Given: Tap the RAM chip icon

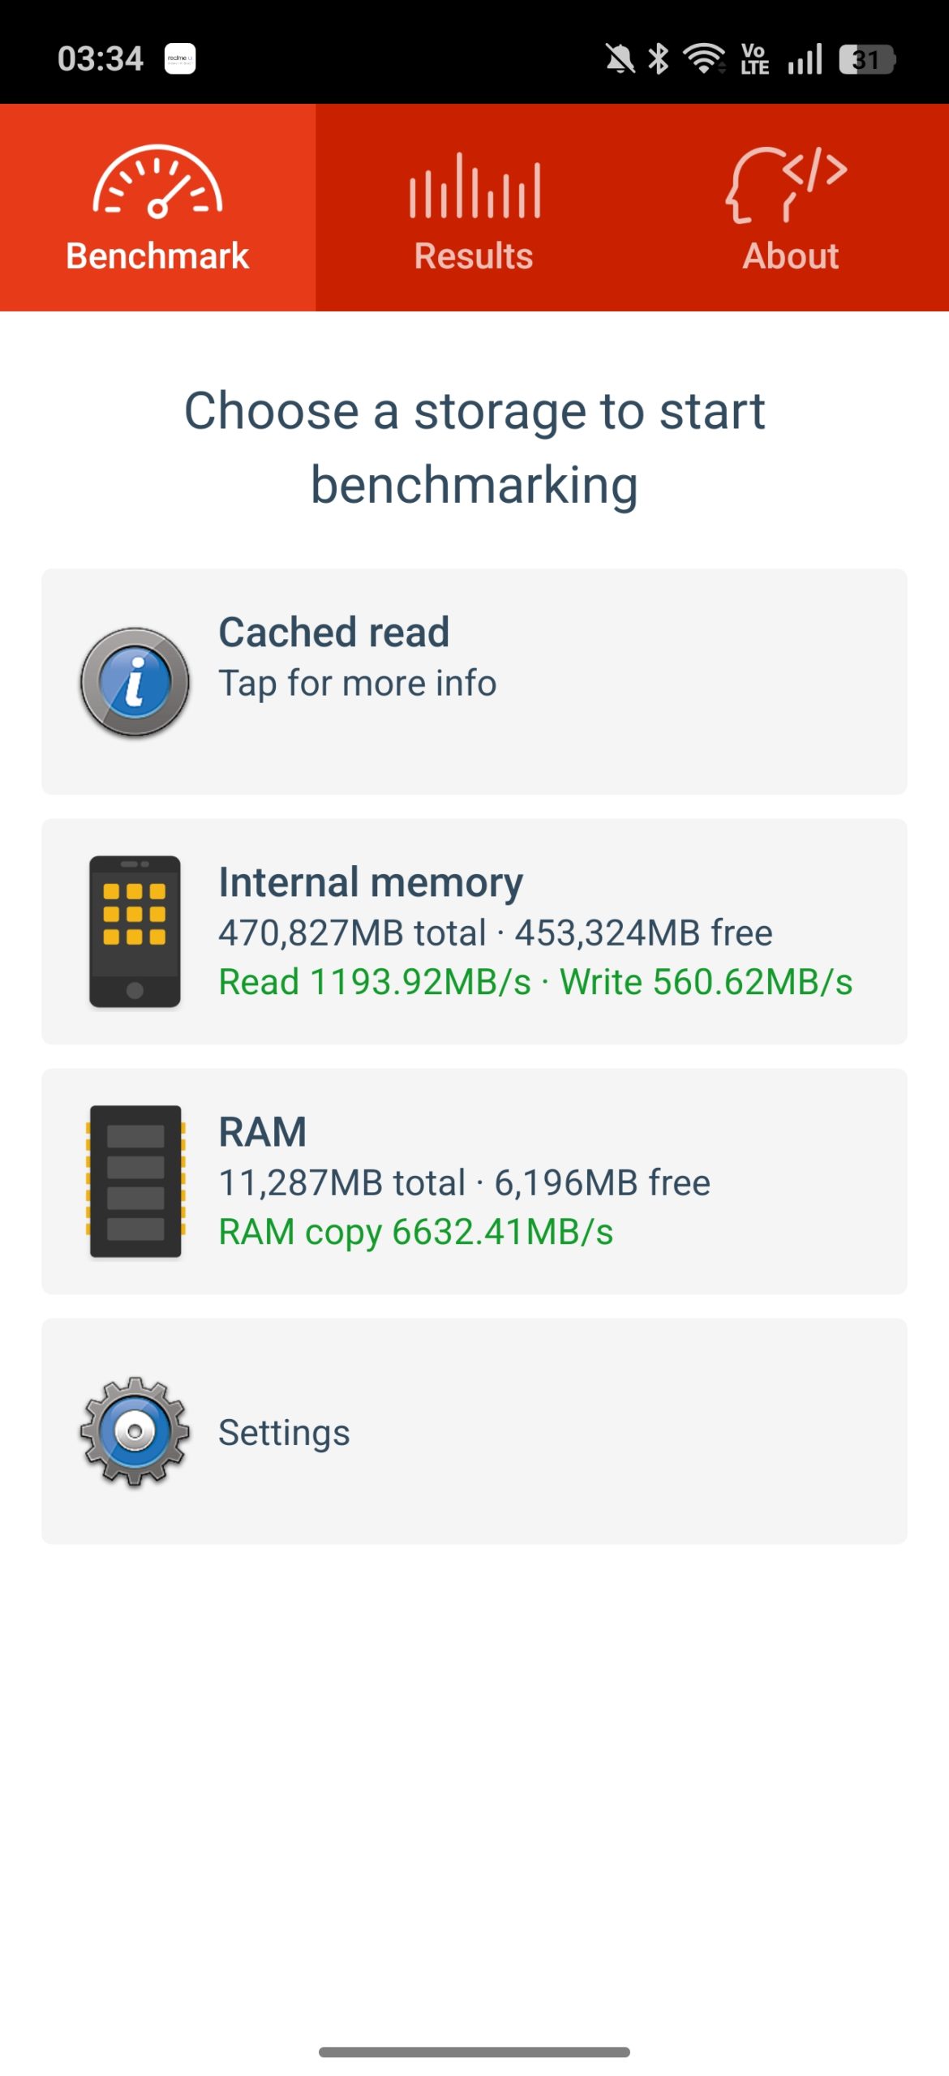Looking at the screenshot, I should point(135,1181).
